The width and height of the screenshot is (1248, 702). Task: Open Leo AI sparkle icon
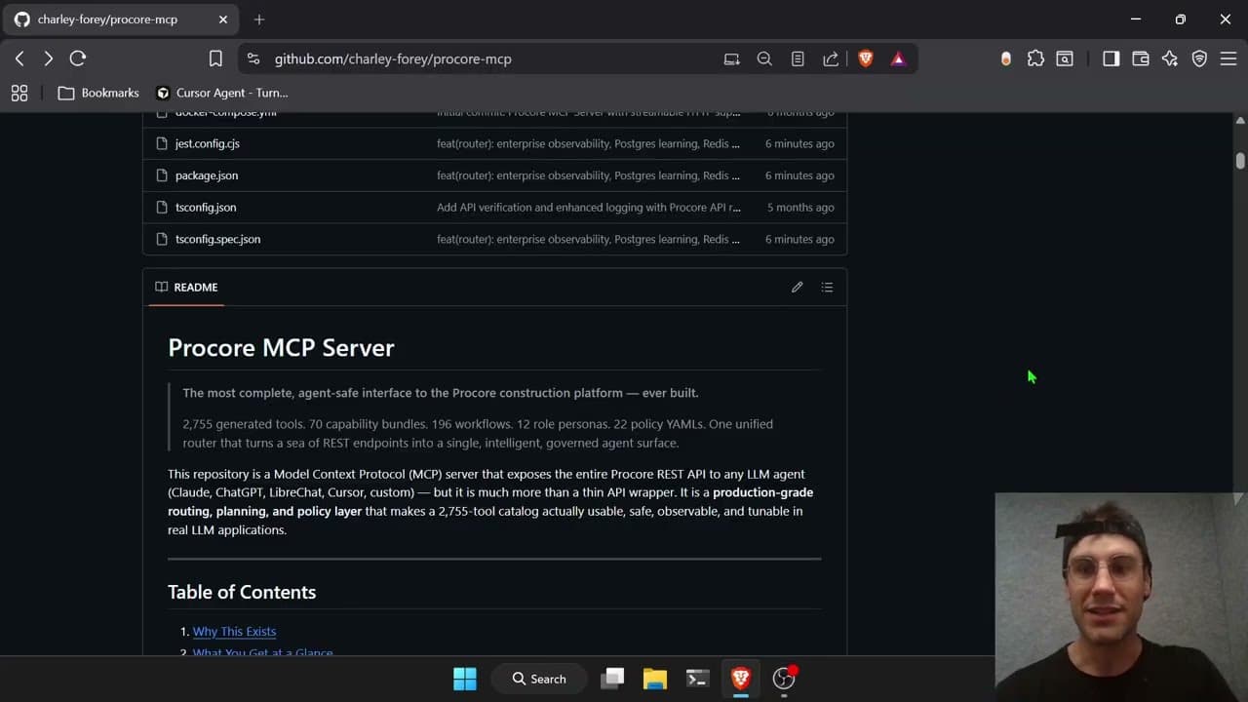[x=1170, y=58]
